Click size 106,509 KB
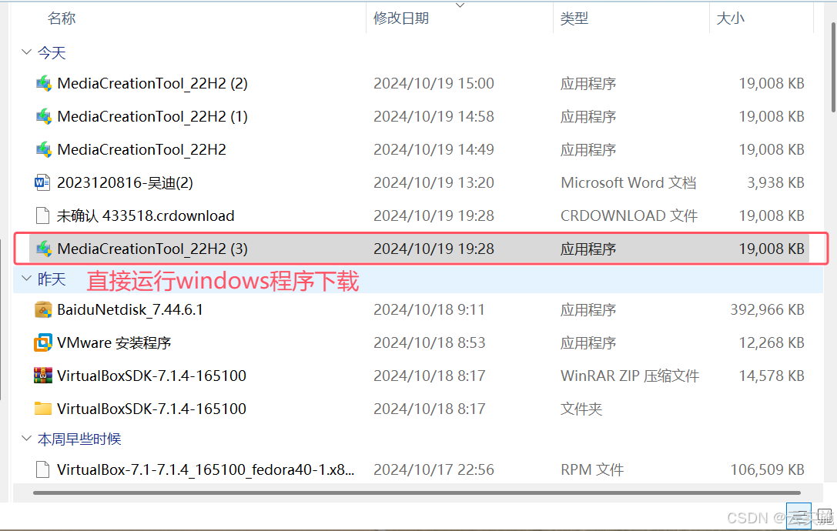The width and height of the screenshot is (837, 531). (x=767, y=469)
